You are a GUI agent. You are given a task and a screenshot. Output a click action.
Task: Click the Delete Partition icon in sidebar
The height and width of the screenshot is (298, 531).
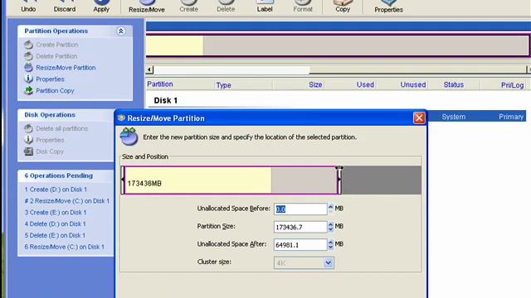[28, 56]
